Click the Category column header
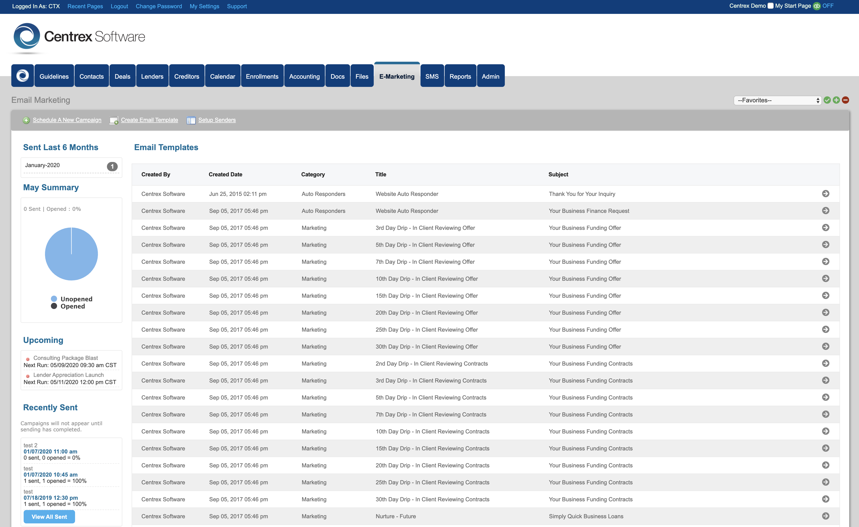 coord(313,174)
